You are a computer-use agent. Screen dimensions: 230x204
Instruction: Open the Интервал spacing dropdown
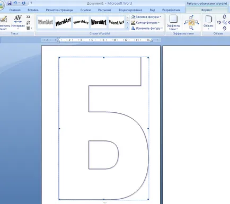pyautogui.click(x=18, y=23)
